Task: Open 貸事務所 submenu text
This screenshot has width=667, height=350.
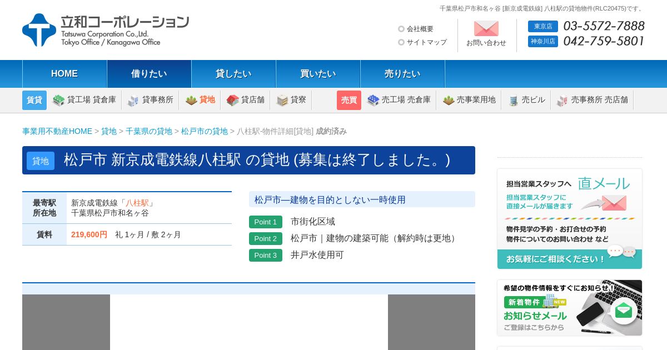Action: 158,100
